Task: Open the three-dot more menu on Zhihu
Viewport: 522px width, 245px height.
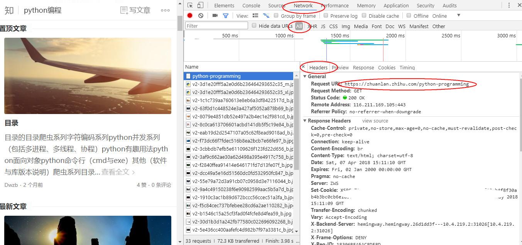Action: tap(165, 10)
